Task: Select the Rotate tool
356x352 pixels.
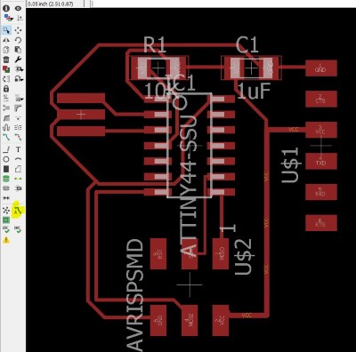Action: (x=19, y=40)
